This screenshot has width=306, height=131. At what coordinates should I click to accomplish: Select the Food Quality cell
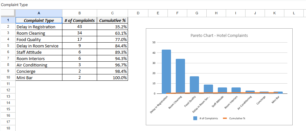click(39, 39)
